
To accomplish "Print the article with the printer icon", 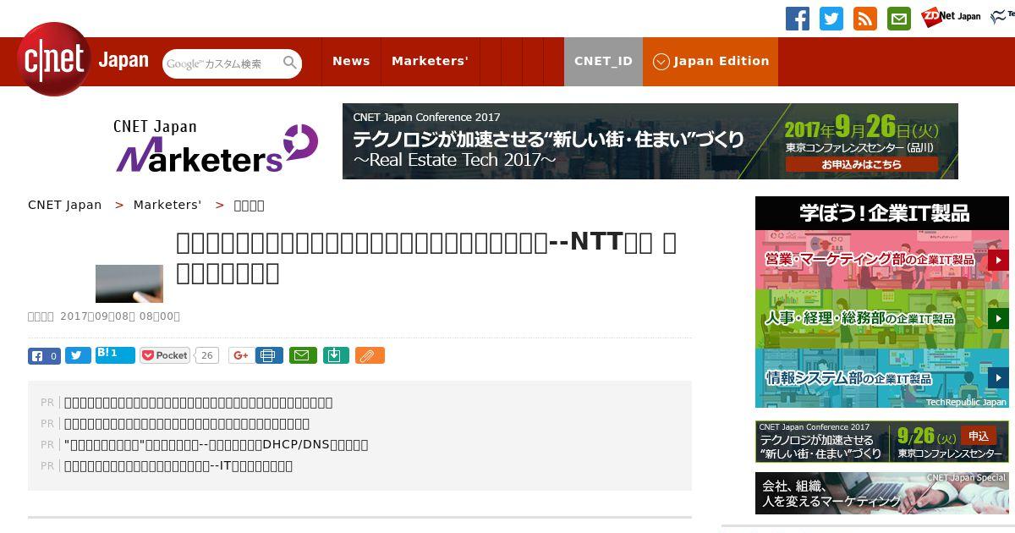I will [x=269, y=355].
